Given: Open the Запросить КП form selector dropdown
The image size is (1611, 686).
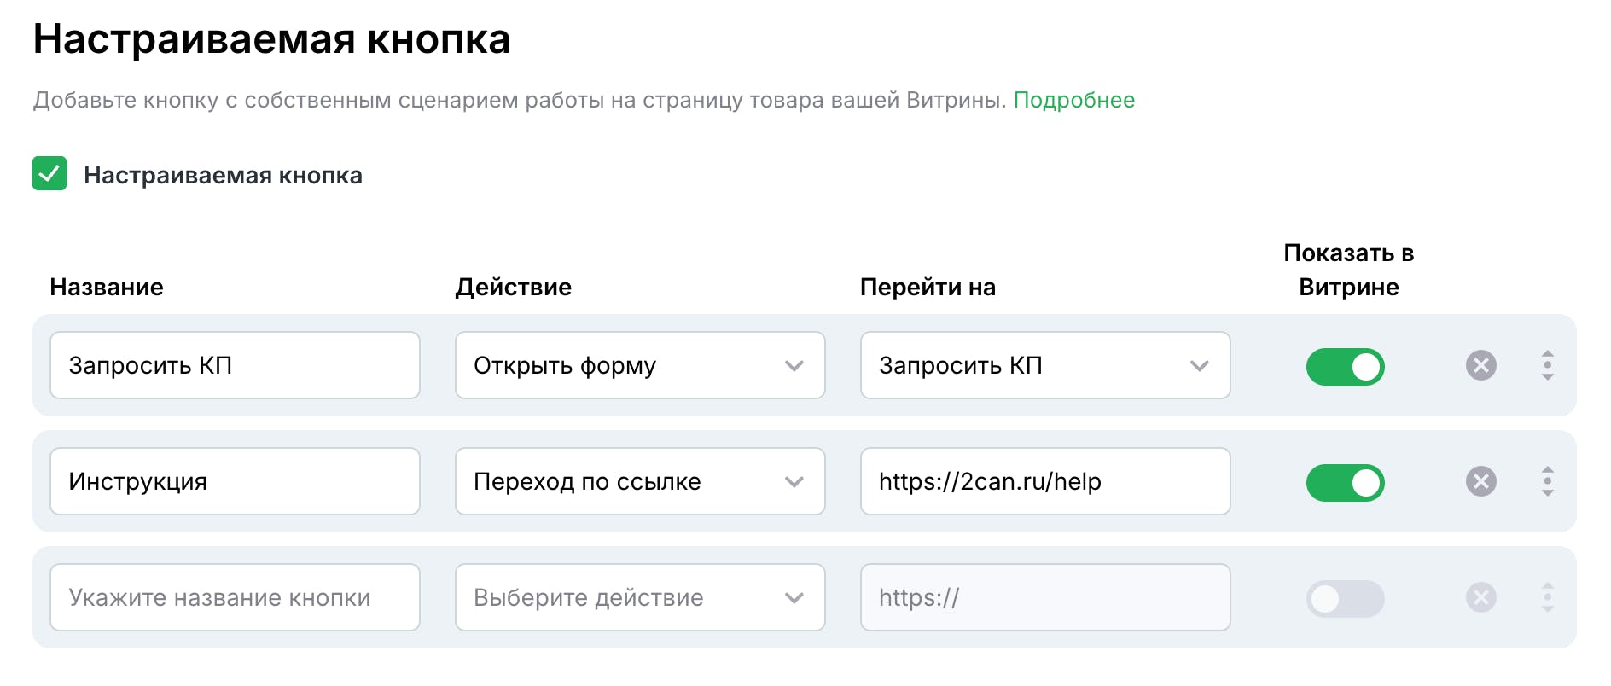Looking at the screenshot, I should 1045,365.
